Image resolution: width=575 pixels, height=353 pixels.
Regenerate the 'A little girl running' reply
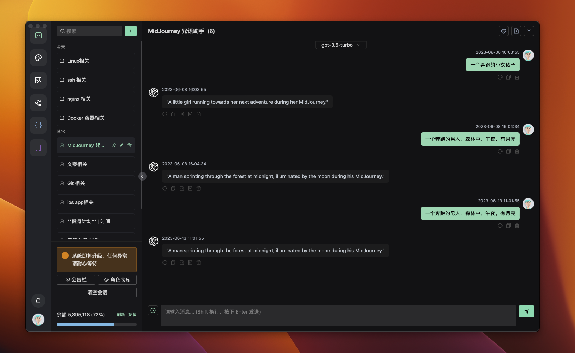pos(165,114)
